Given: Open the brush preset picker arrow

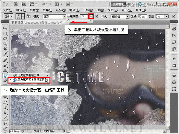Looking at the screenshot, I should pos(23,17).
